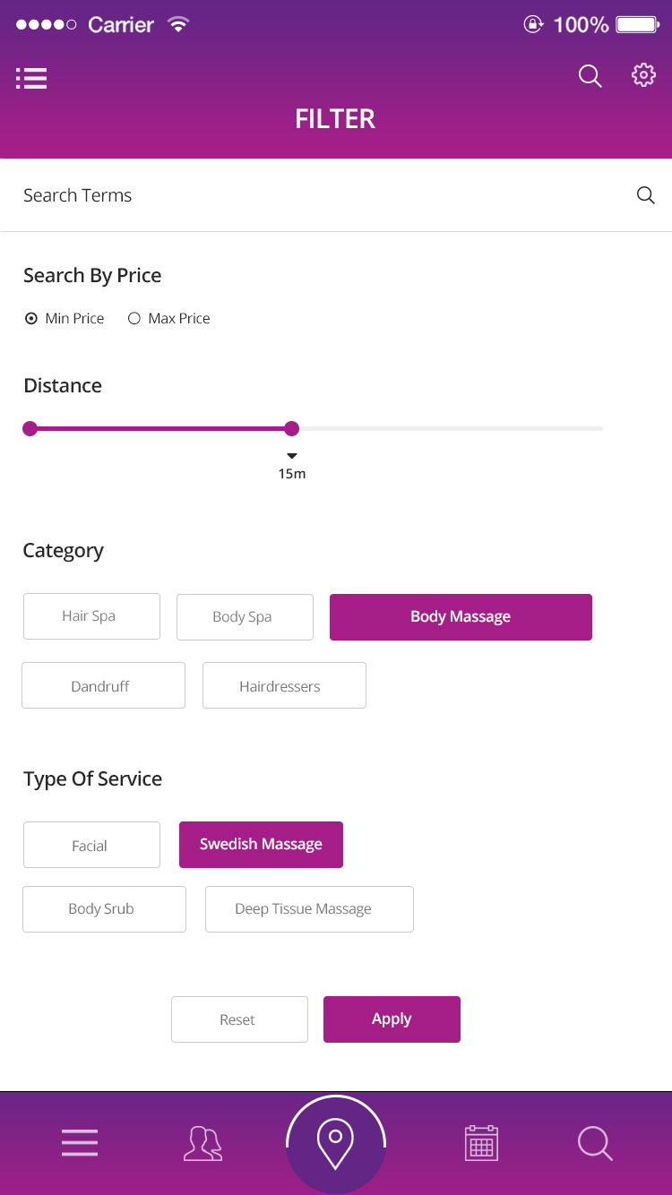Screen dimensions: 672x1195
Task: Click unfilled part of distance slider track
Action: (x=451, y=428)
